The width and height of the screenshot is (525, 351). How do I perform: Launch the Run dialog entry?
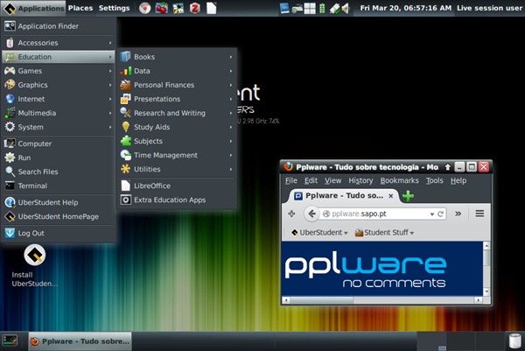click(x=59, y=158)
